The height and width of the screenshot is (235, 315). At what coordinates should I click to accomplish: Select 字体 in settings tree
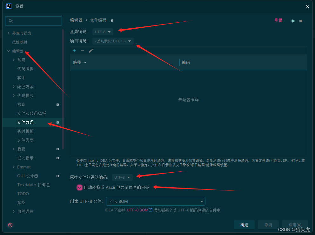21,78
